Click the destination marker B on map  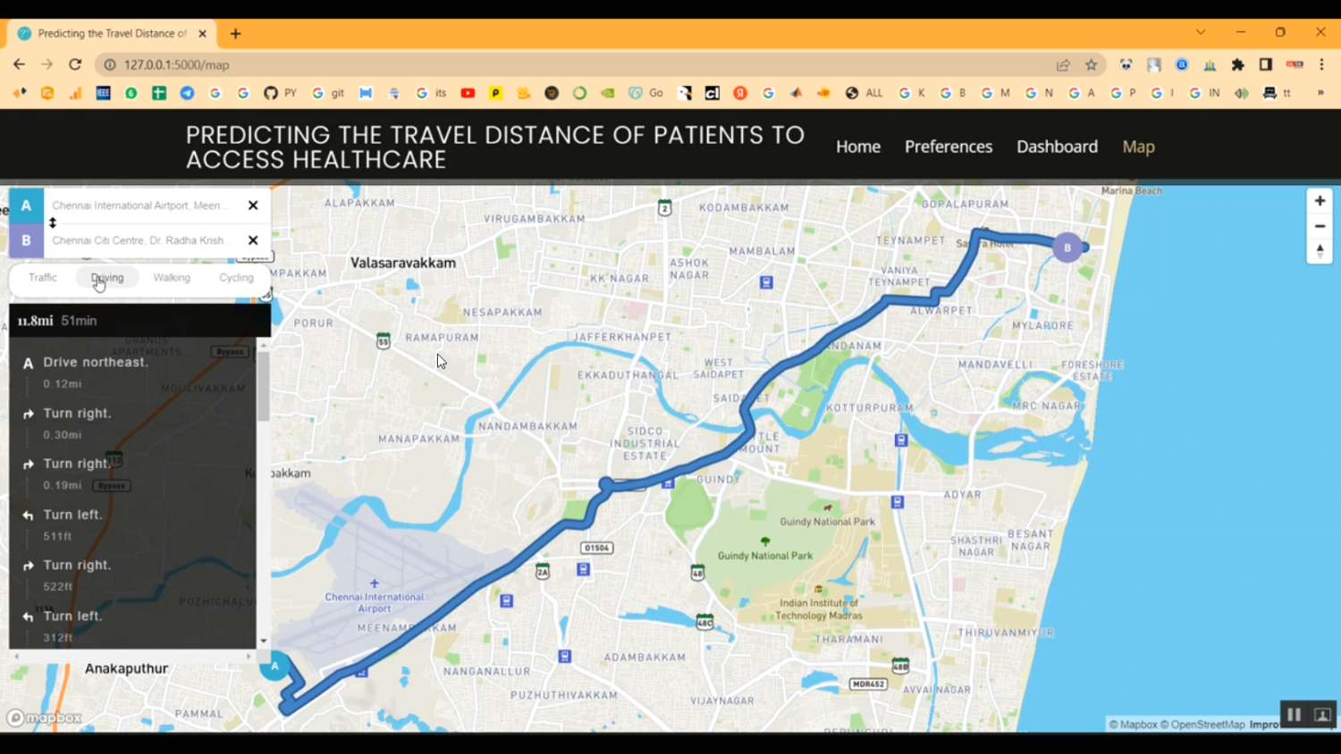pos(1067,247)
